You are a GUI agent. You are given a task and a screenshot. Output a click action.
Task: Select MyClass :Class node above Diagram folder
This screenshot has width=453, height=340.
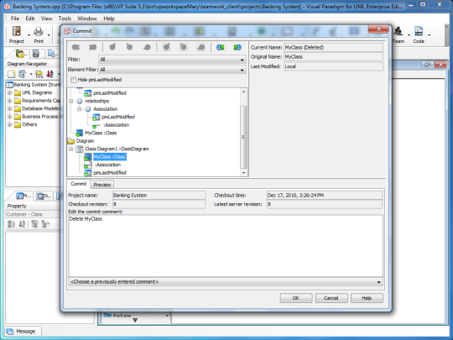coord(101,133)
